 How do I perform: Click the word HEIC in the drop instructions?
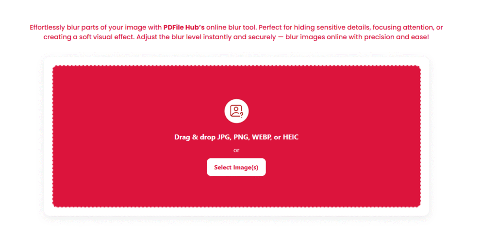click(x=290, y=137)
